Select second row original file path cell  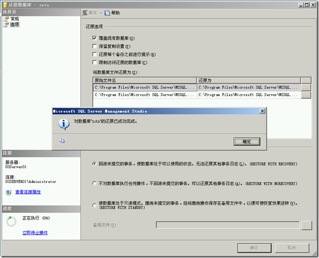tap(145, 95)
